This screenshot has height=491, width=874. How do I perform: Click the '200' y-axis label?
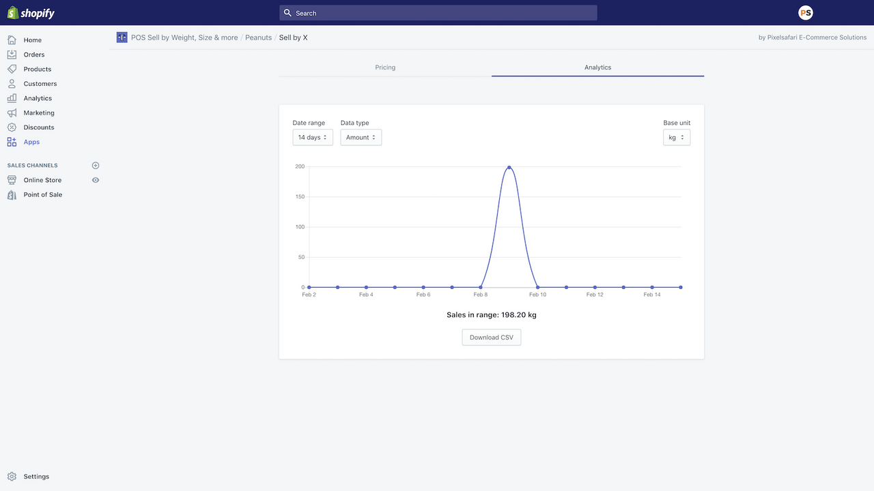[x=300, y=166]
